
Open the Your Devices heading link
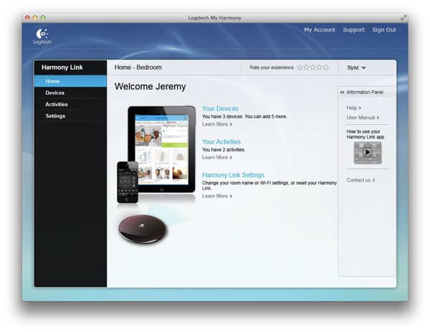(x=220, y=109)
